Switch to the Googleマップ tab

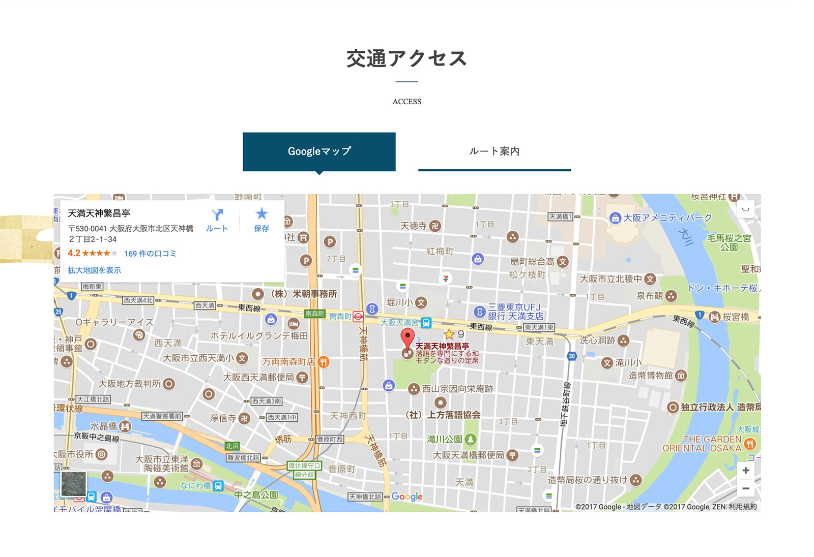point(319,151)
